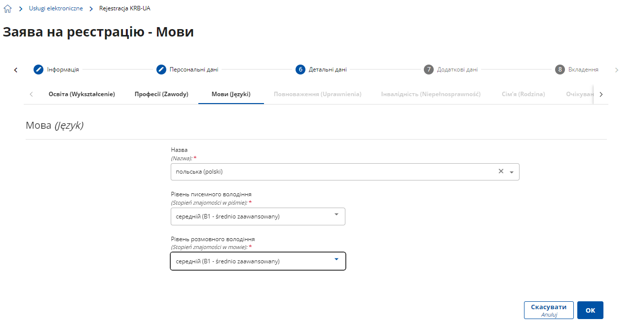Viewport: 636px width, 323px height.
Task: Go back with the stepper left arrow
Action: 16,70
